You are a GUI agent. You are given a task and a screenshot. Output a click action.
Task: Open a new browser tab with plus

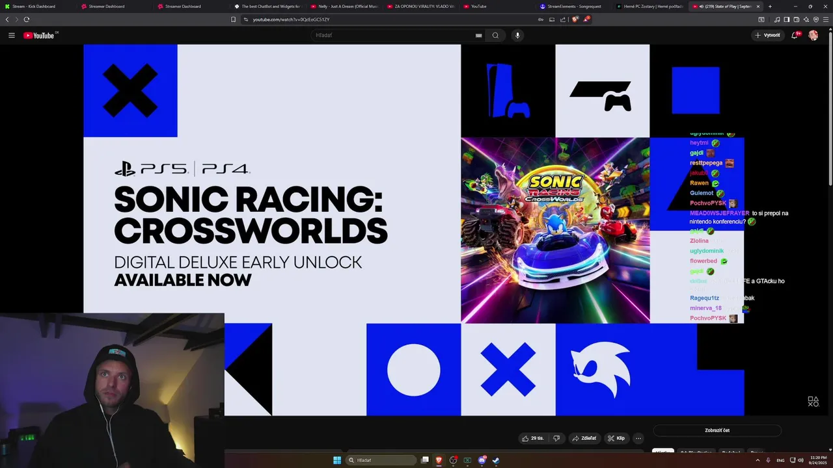tap(770, 6)
